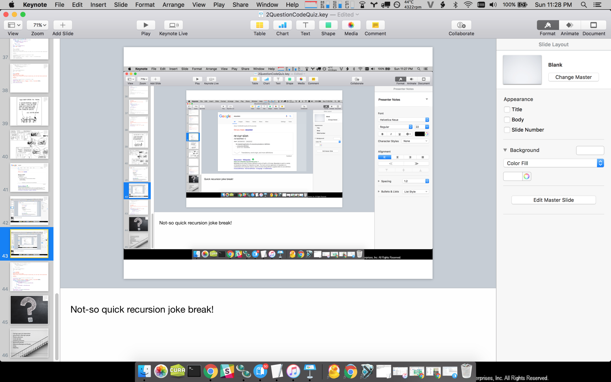Enable the Body checkbox

coord(507,120)
